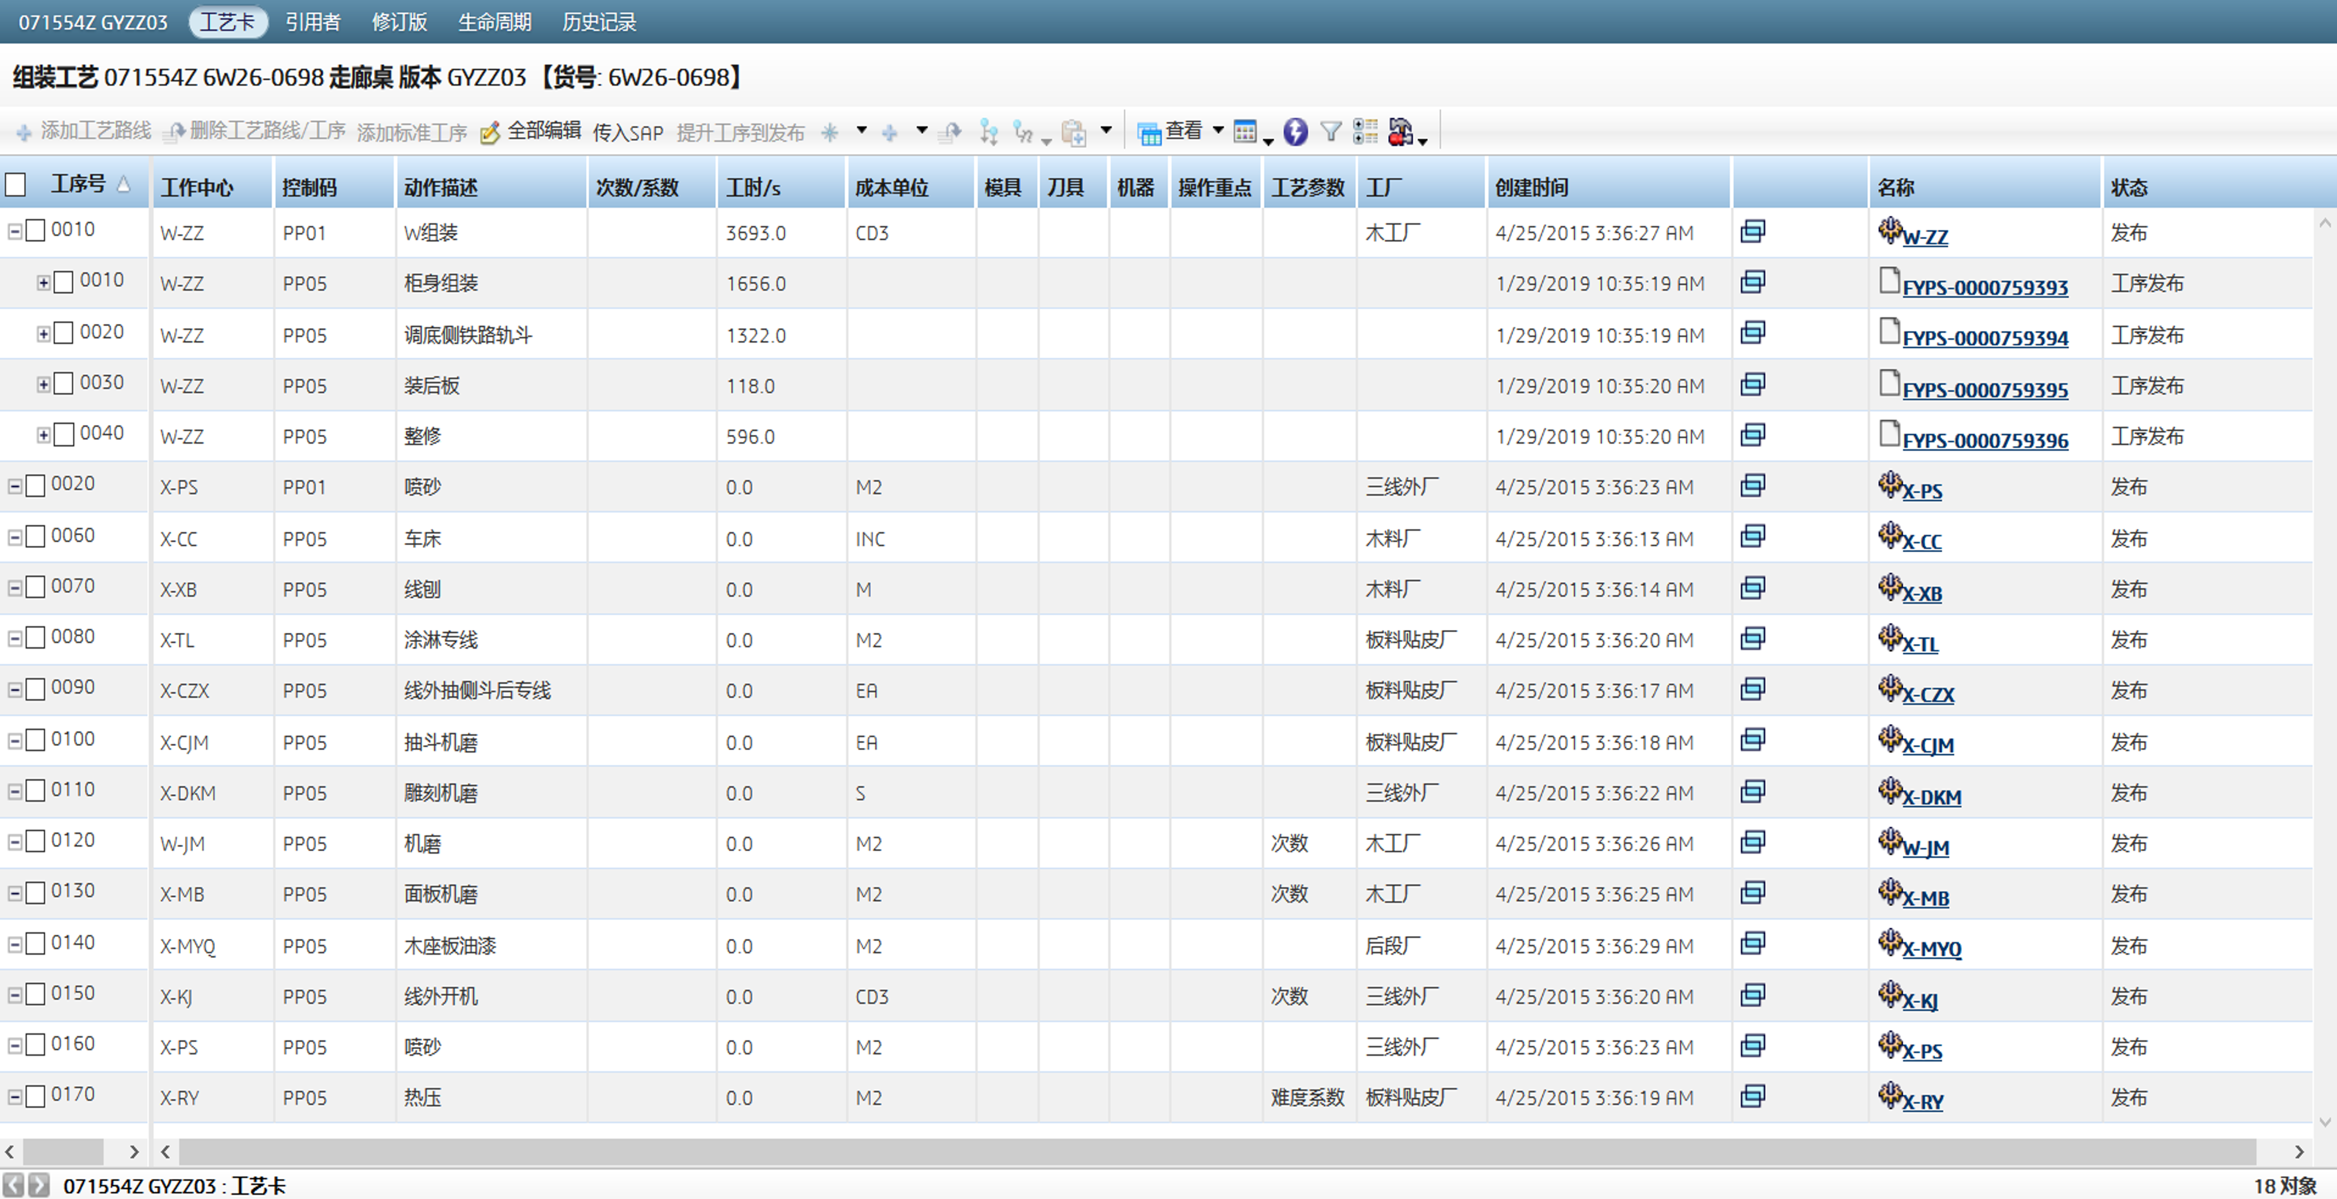Click the filter funnel icon

tap(1330, 131)
